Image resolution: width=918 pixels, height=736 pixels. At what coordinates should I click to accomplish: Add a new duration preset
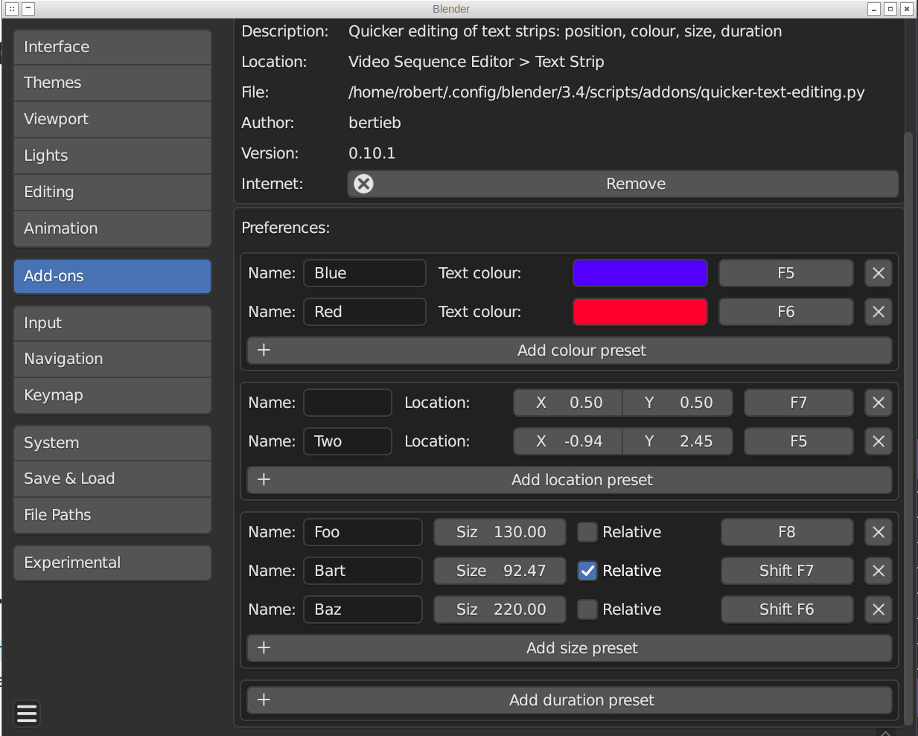(570, 700)
